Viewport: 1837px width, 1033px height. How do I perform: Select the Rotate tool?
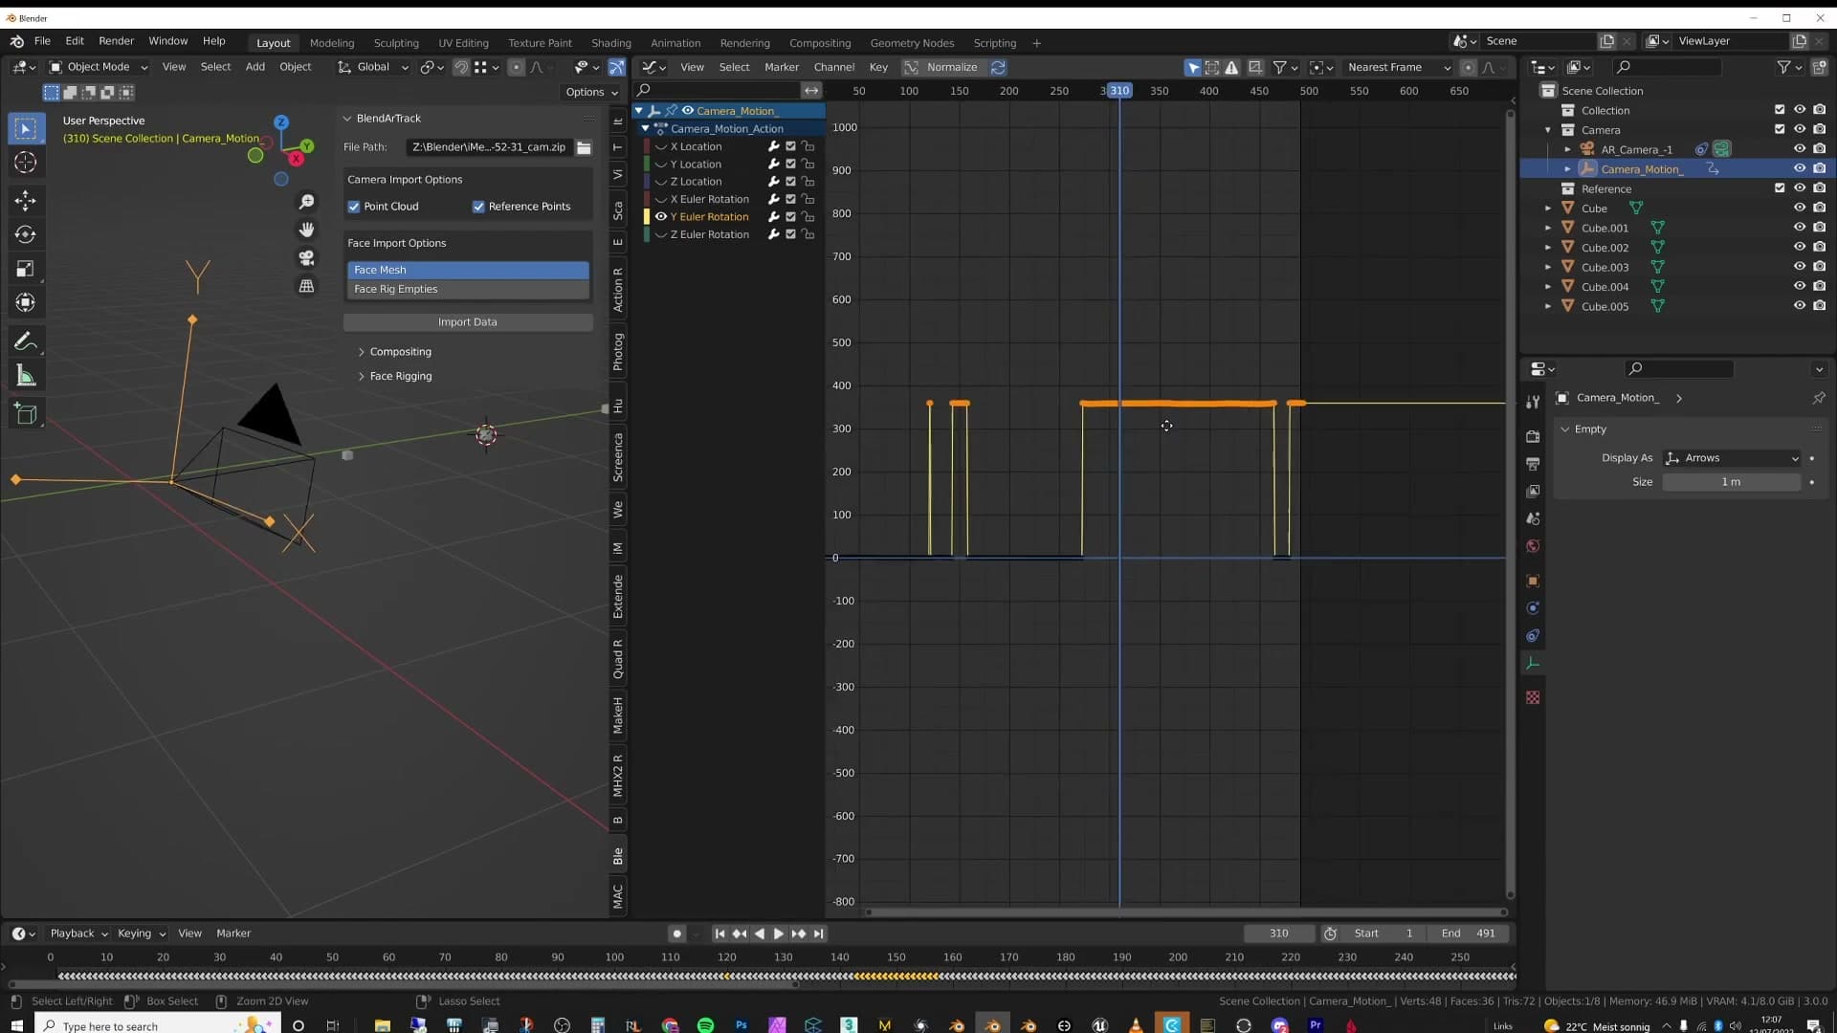[x=26, y=234]
